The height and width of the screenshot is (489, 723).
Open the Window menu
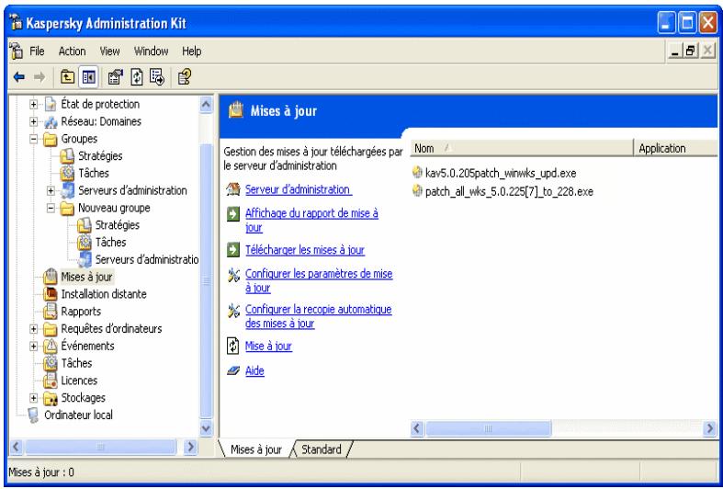(x=152, y=51)
